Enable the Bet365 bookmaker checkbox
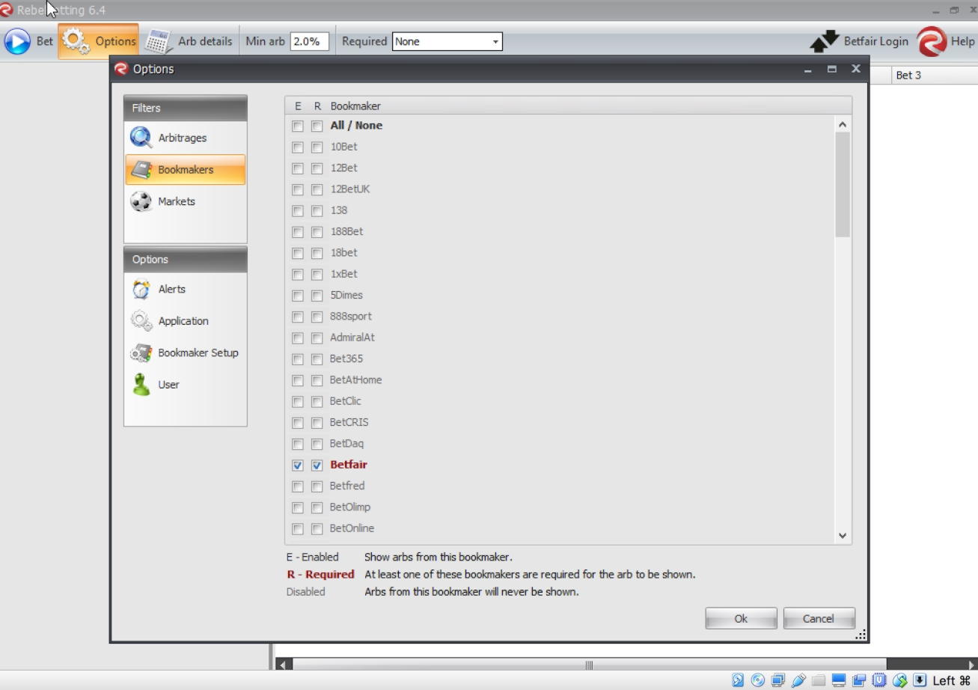 click(298, 359)
